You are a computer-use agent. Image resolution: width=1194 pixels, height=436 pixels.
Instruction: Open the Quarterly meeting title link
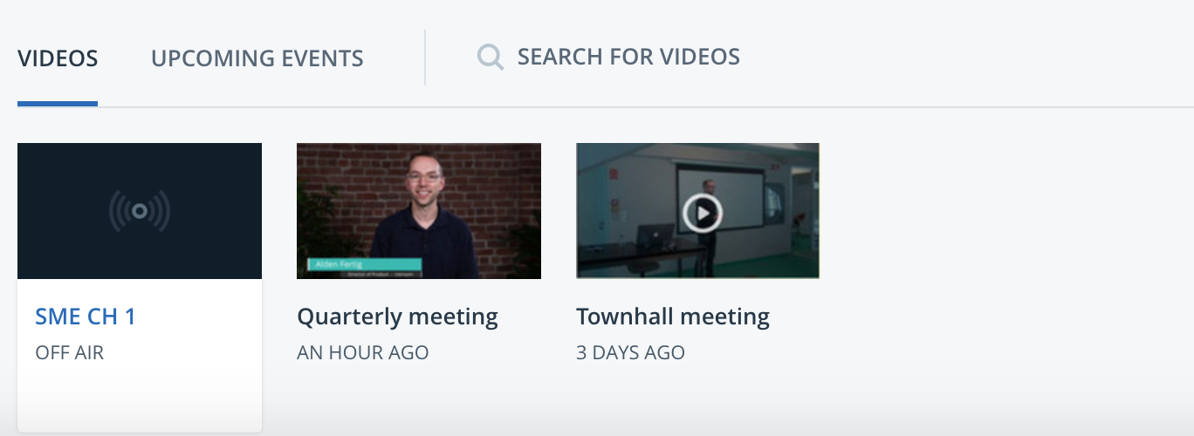point(397,316)
